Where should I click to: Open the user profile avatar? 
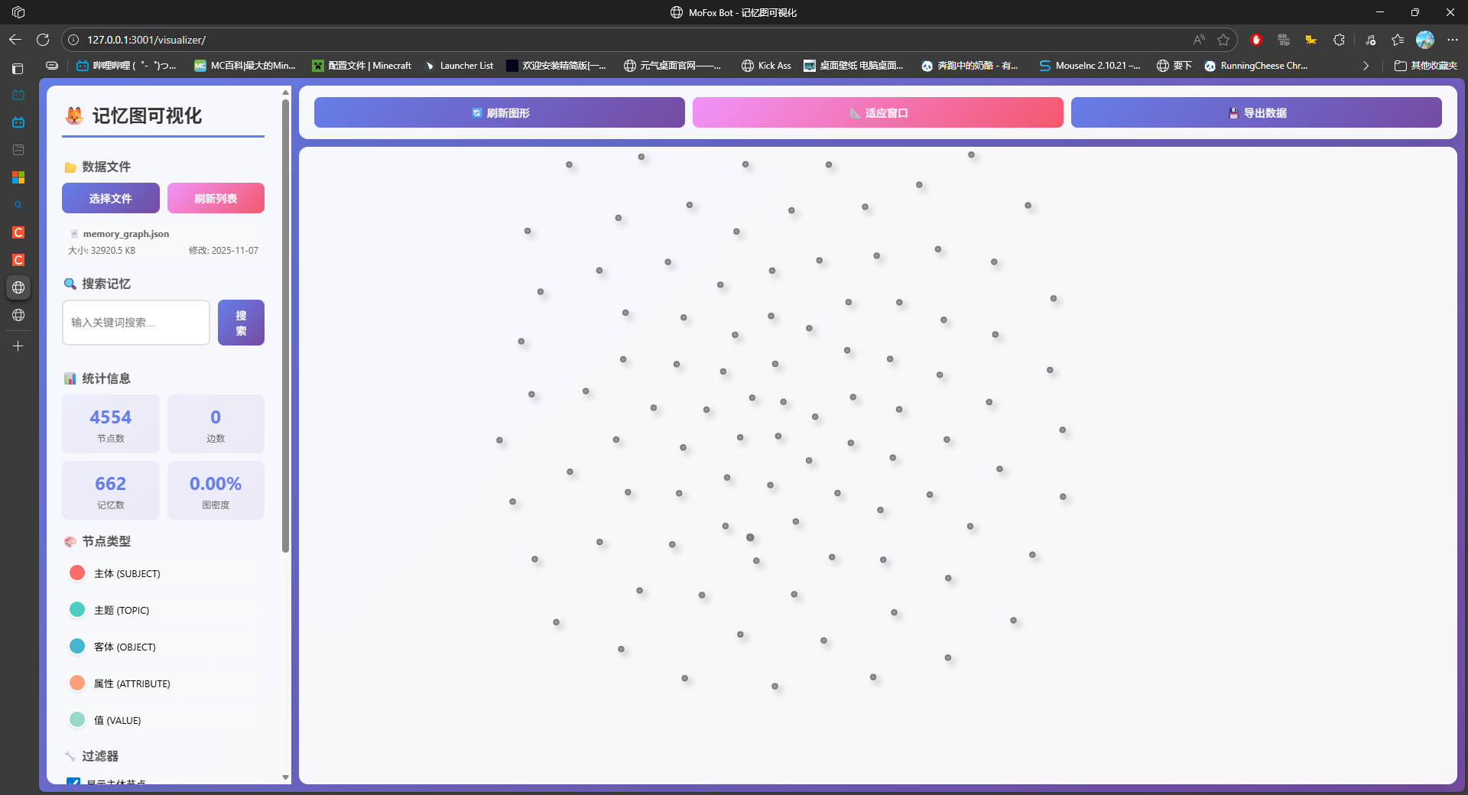1425,40
